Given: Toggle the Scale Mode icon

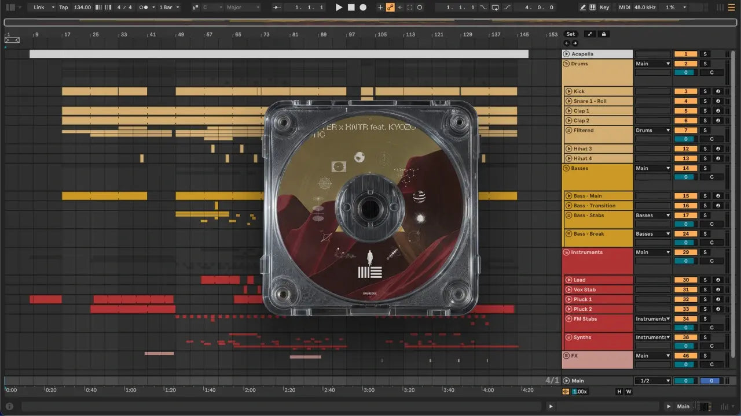Looking at the screenshot, I should tap(195, 8).
